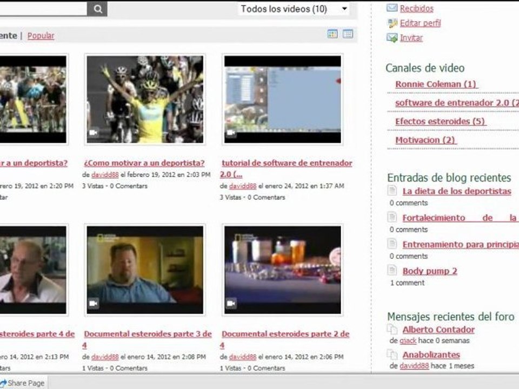Open qjack's profile in forum messages

coord(408,341)
